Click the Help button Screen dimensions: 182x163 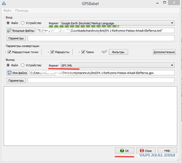coord(167,151)
